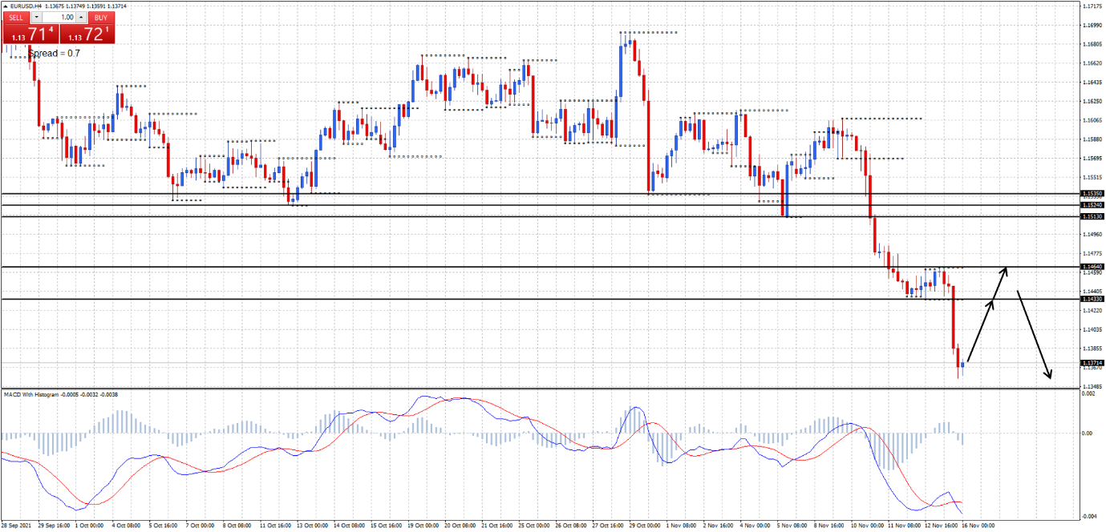Select the 1.15130 horizontal line price label

[x=1092, y=216]
